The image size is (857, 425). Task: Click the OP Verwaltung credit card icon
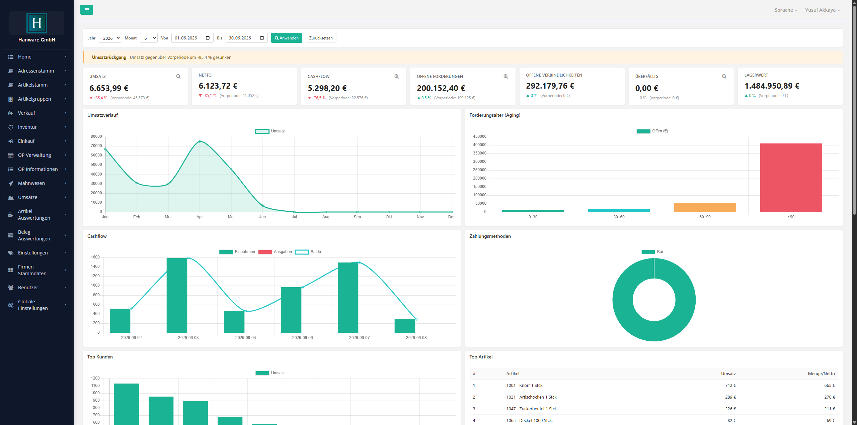click(11, 155)
